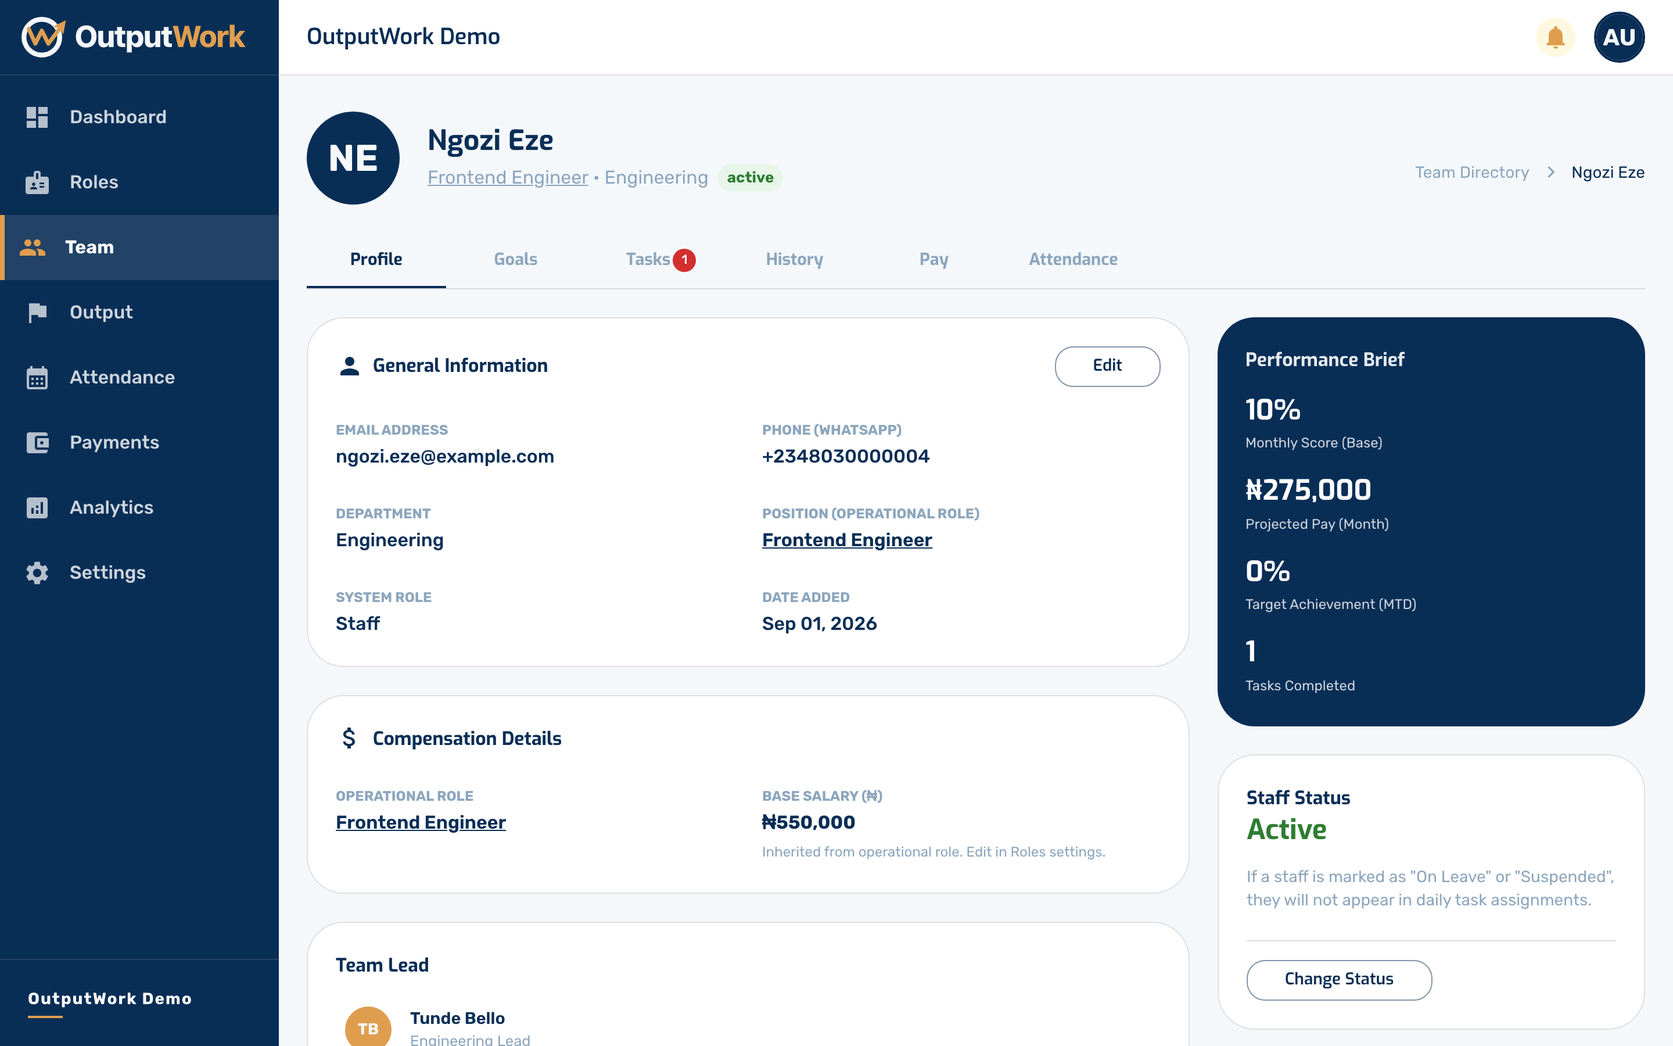
Task: Click the person icon beside General Information
Action: tap(350, 366)
